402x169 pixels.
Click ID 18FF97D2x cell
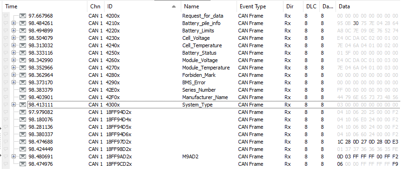119,142
